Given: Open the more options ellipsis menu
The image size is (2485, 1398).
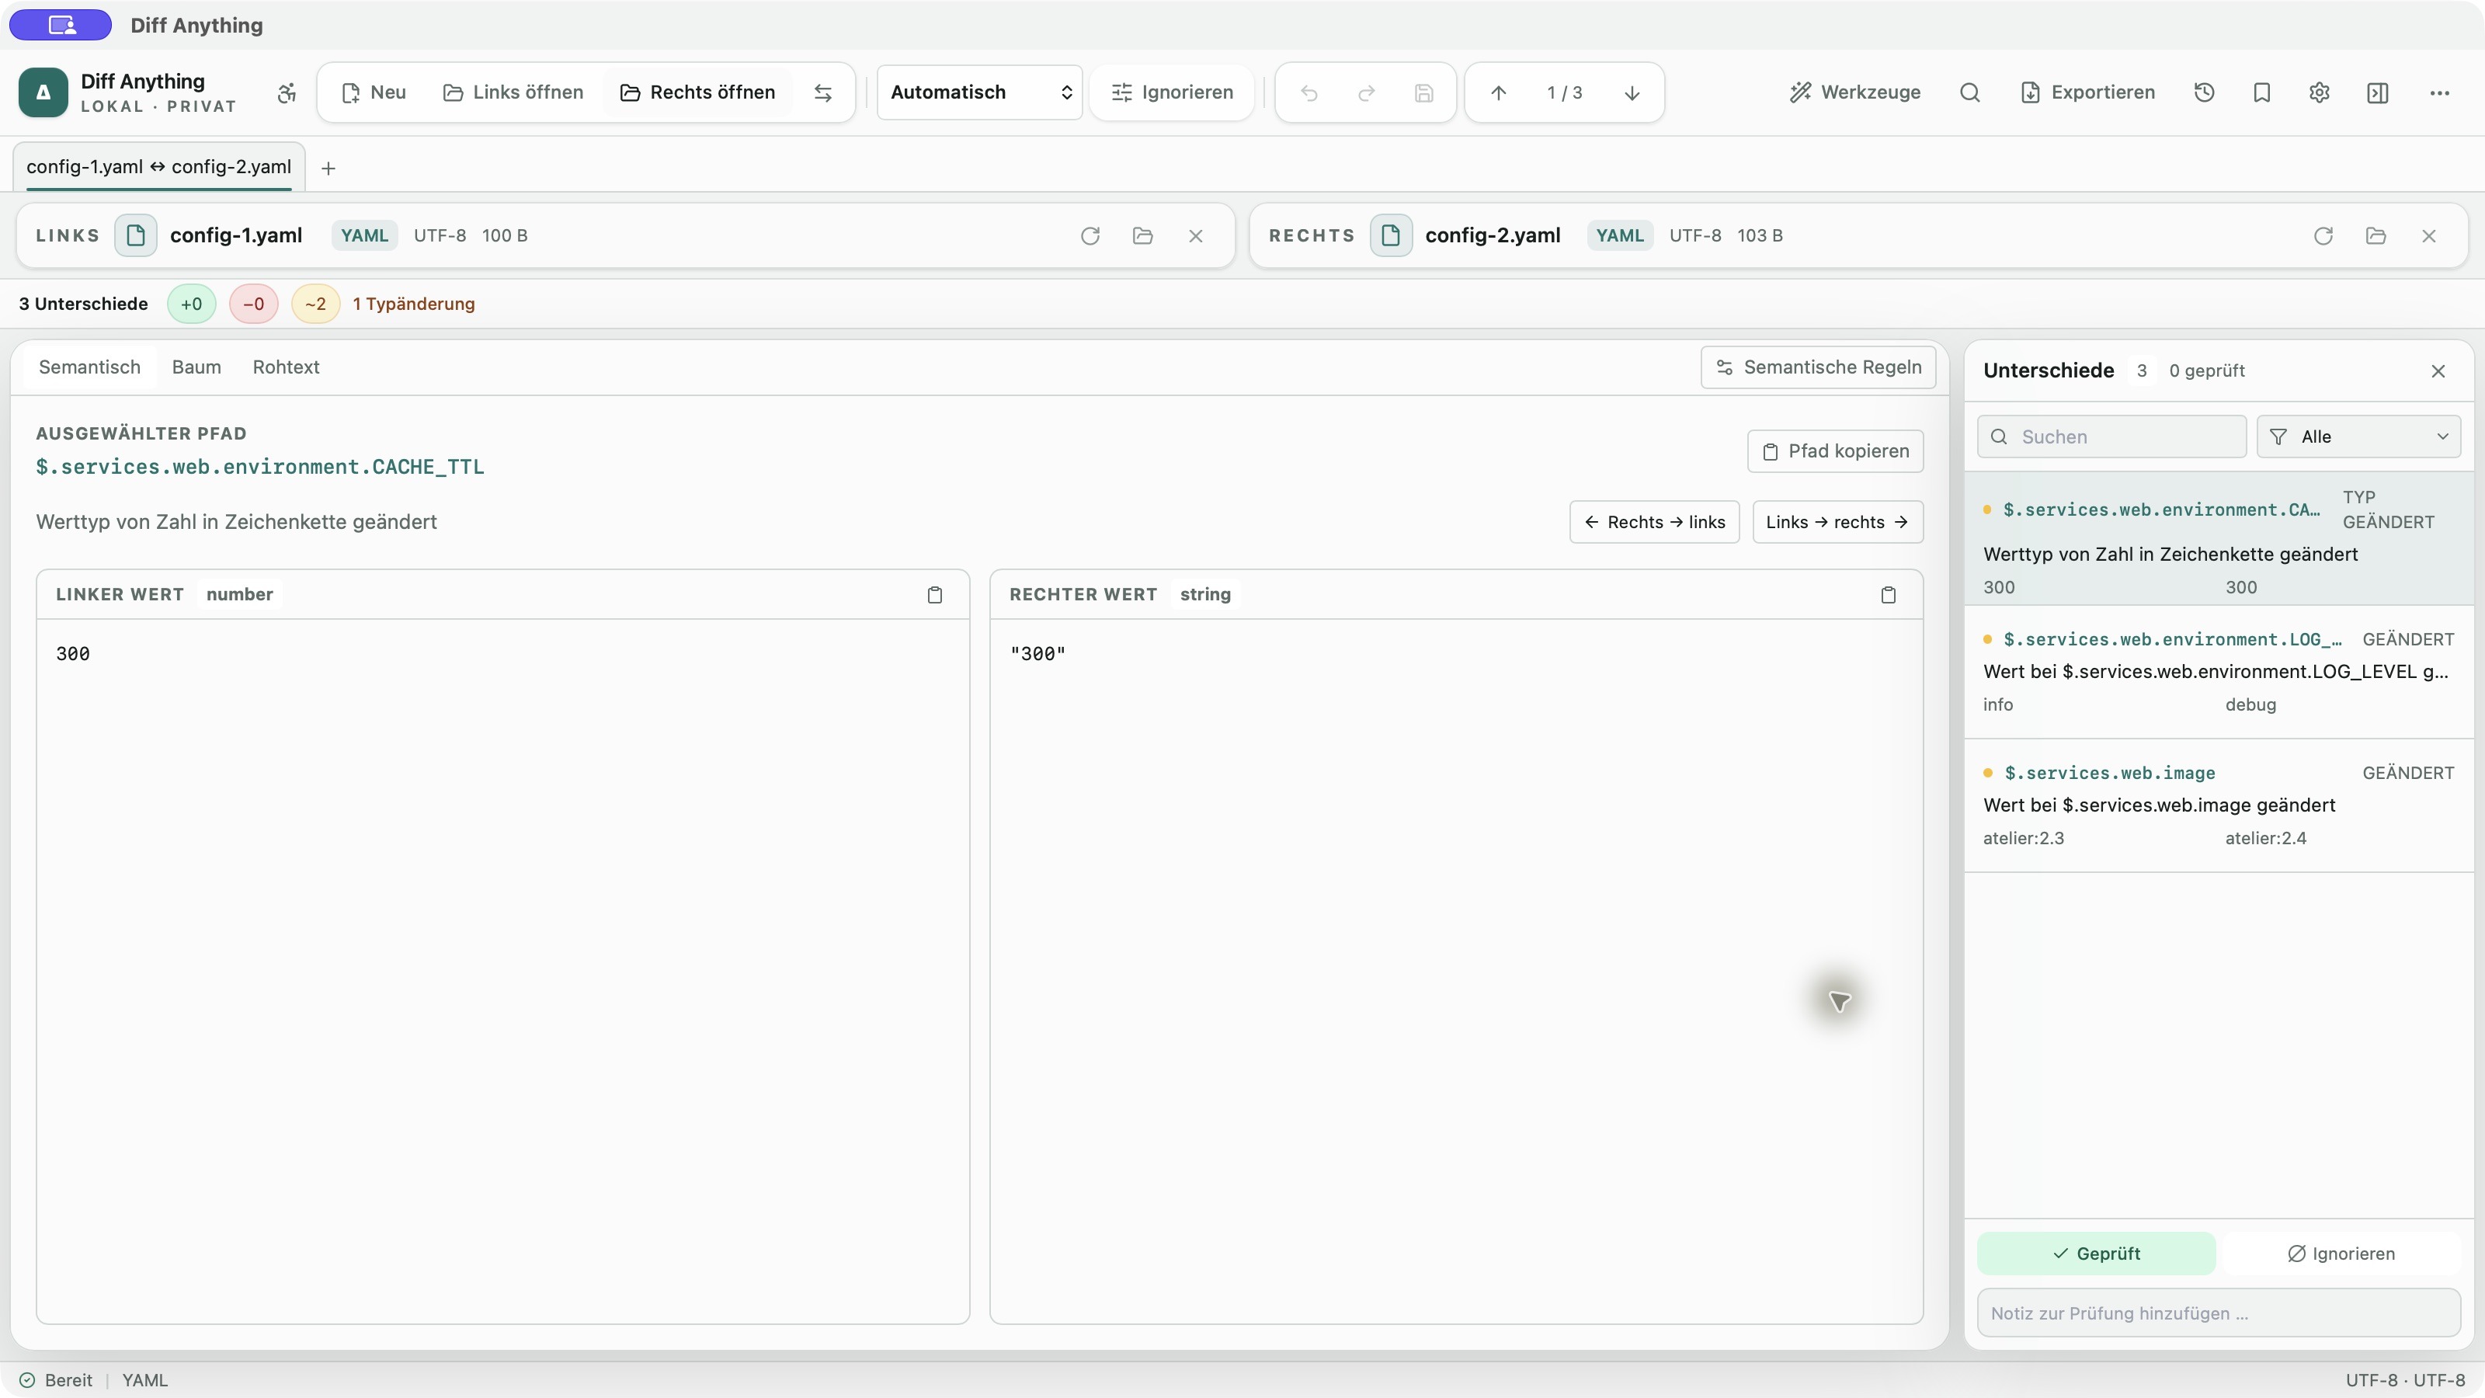Looking at the screenshot, I should [2440, 92].
